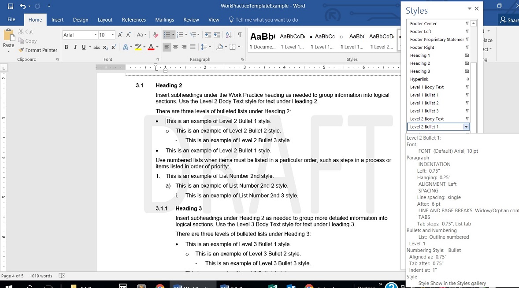Open the numbering library dropdown arrow
This screenshot has width=519, height=288.
pyautogui.click(x=185, y=35)
